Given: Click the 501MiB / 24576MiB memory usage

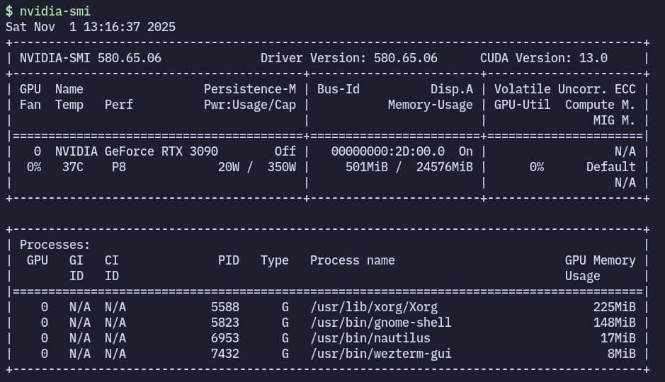Looking at the screenshot, I should [409, 167].
